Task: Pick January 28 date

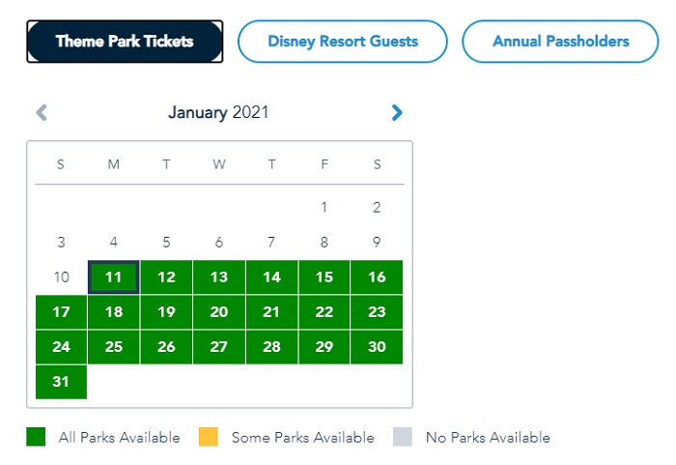Action: coord(271,347)
